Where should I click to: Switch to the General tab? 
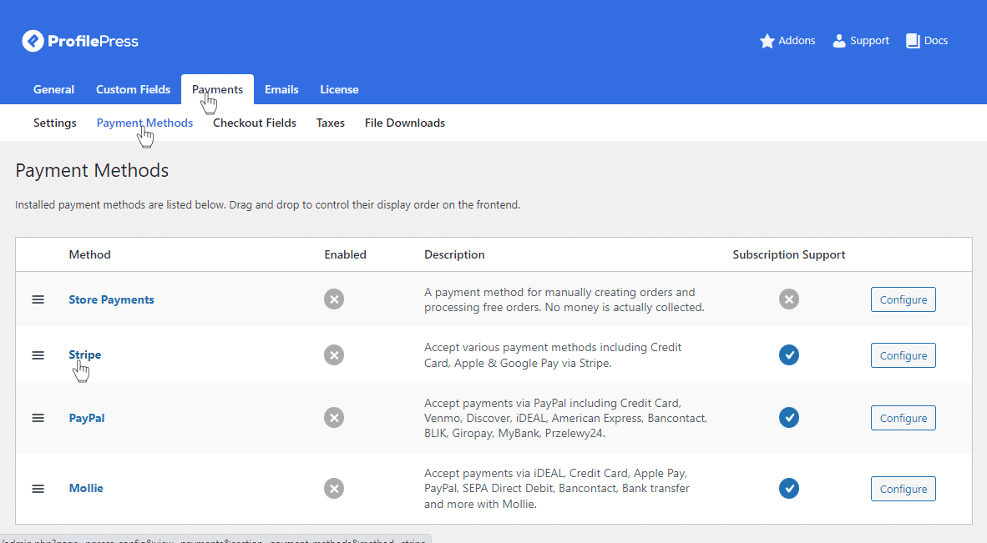click(x=53, y=90)
